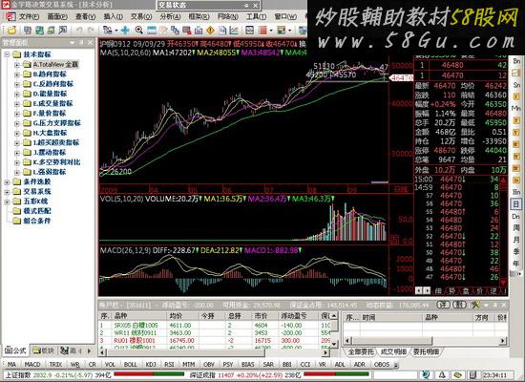This screenshot has height=382, width=525.
Task: Select the 日 daily period button on right strip
Action: (x=516, y=204)
